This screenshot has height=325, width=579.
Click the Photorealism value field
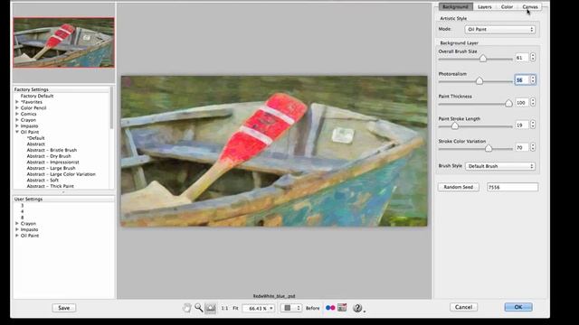point(521,80)
